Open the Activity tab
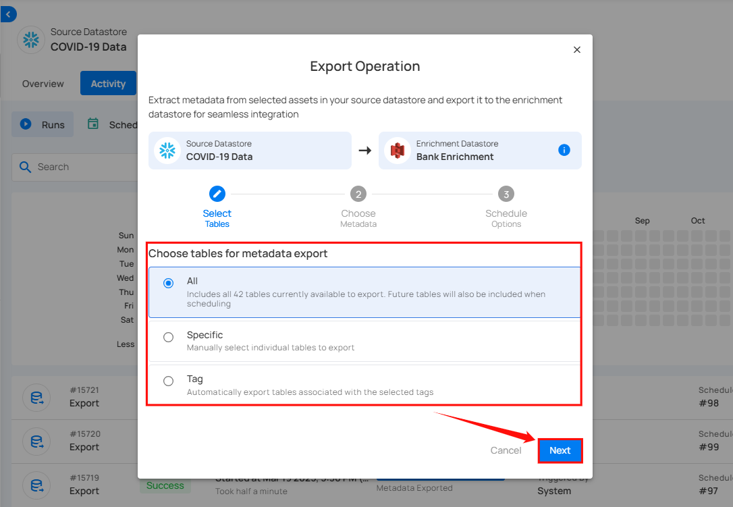This screenshot has height=507, width=733. pyautogui.click(x=108, y=84)
